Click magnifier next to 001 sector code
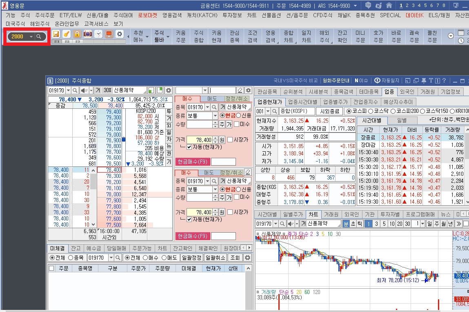This screenshot has width=469, height=312. coord(274,111)
